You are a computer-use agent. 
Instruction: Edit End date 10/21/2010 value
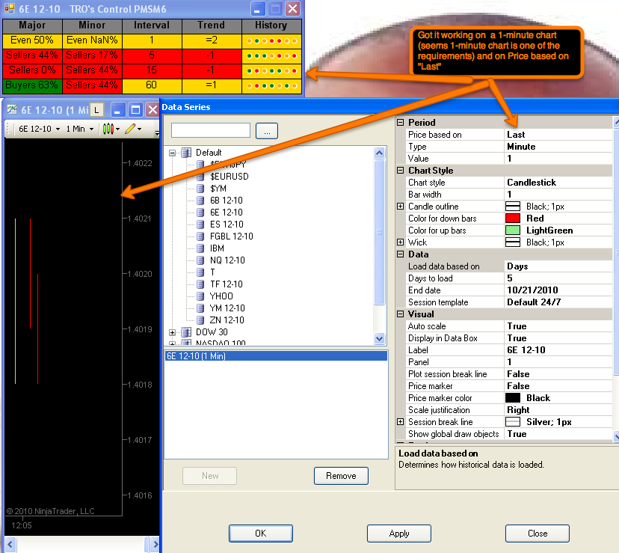(x=558, y=290)
